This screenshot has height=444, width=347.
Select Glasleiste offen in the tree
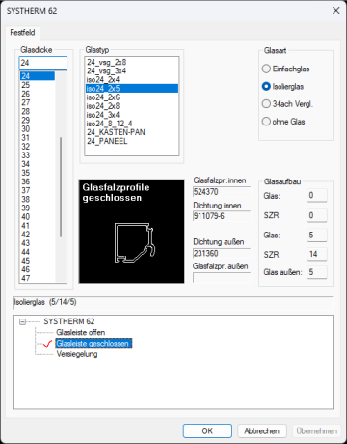pyautogui.click(x=80, y=332)
